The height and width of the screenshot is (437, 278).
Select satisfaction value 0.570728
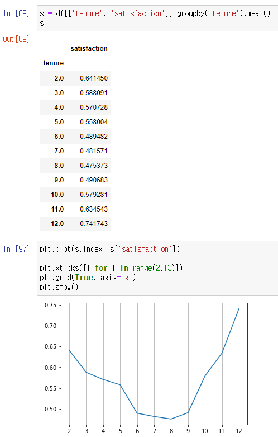(x=94, y=107)
